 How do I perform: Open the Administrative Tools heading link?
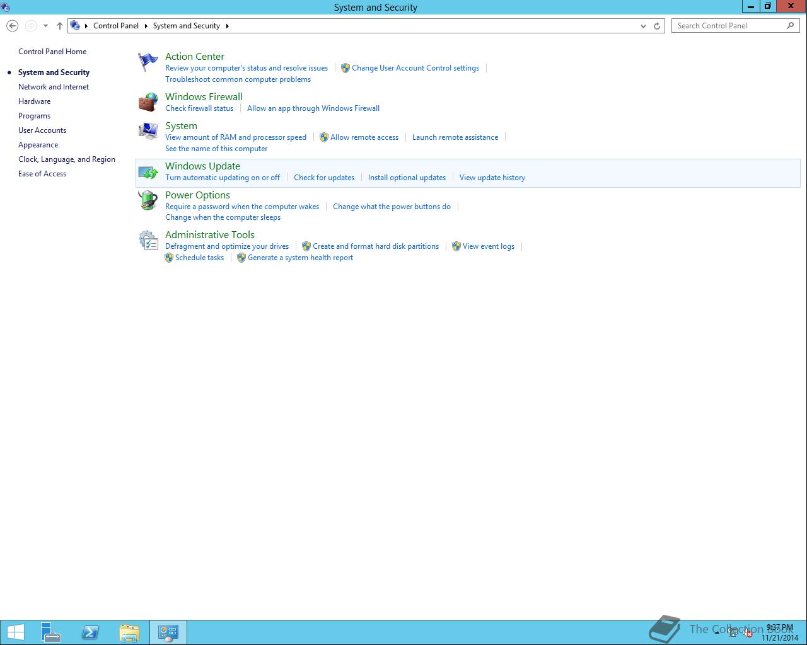click(210, 235)
